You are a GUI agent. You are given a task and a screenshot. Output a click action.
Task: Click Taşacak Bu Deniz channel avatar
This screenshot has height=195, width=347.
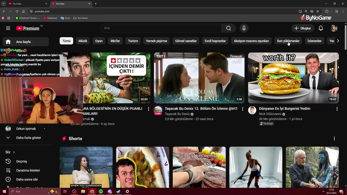[x=158, y=110]
